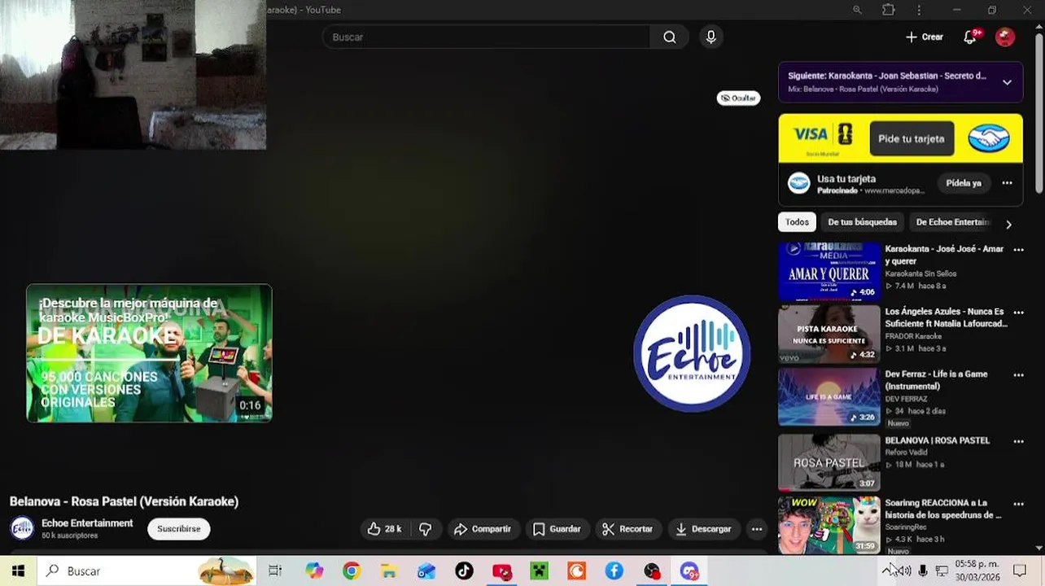Screen dimensions: 1045x586
Task: Open more options for Dev Ferraz video
Action: point(1018,375)
